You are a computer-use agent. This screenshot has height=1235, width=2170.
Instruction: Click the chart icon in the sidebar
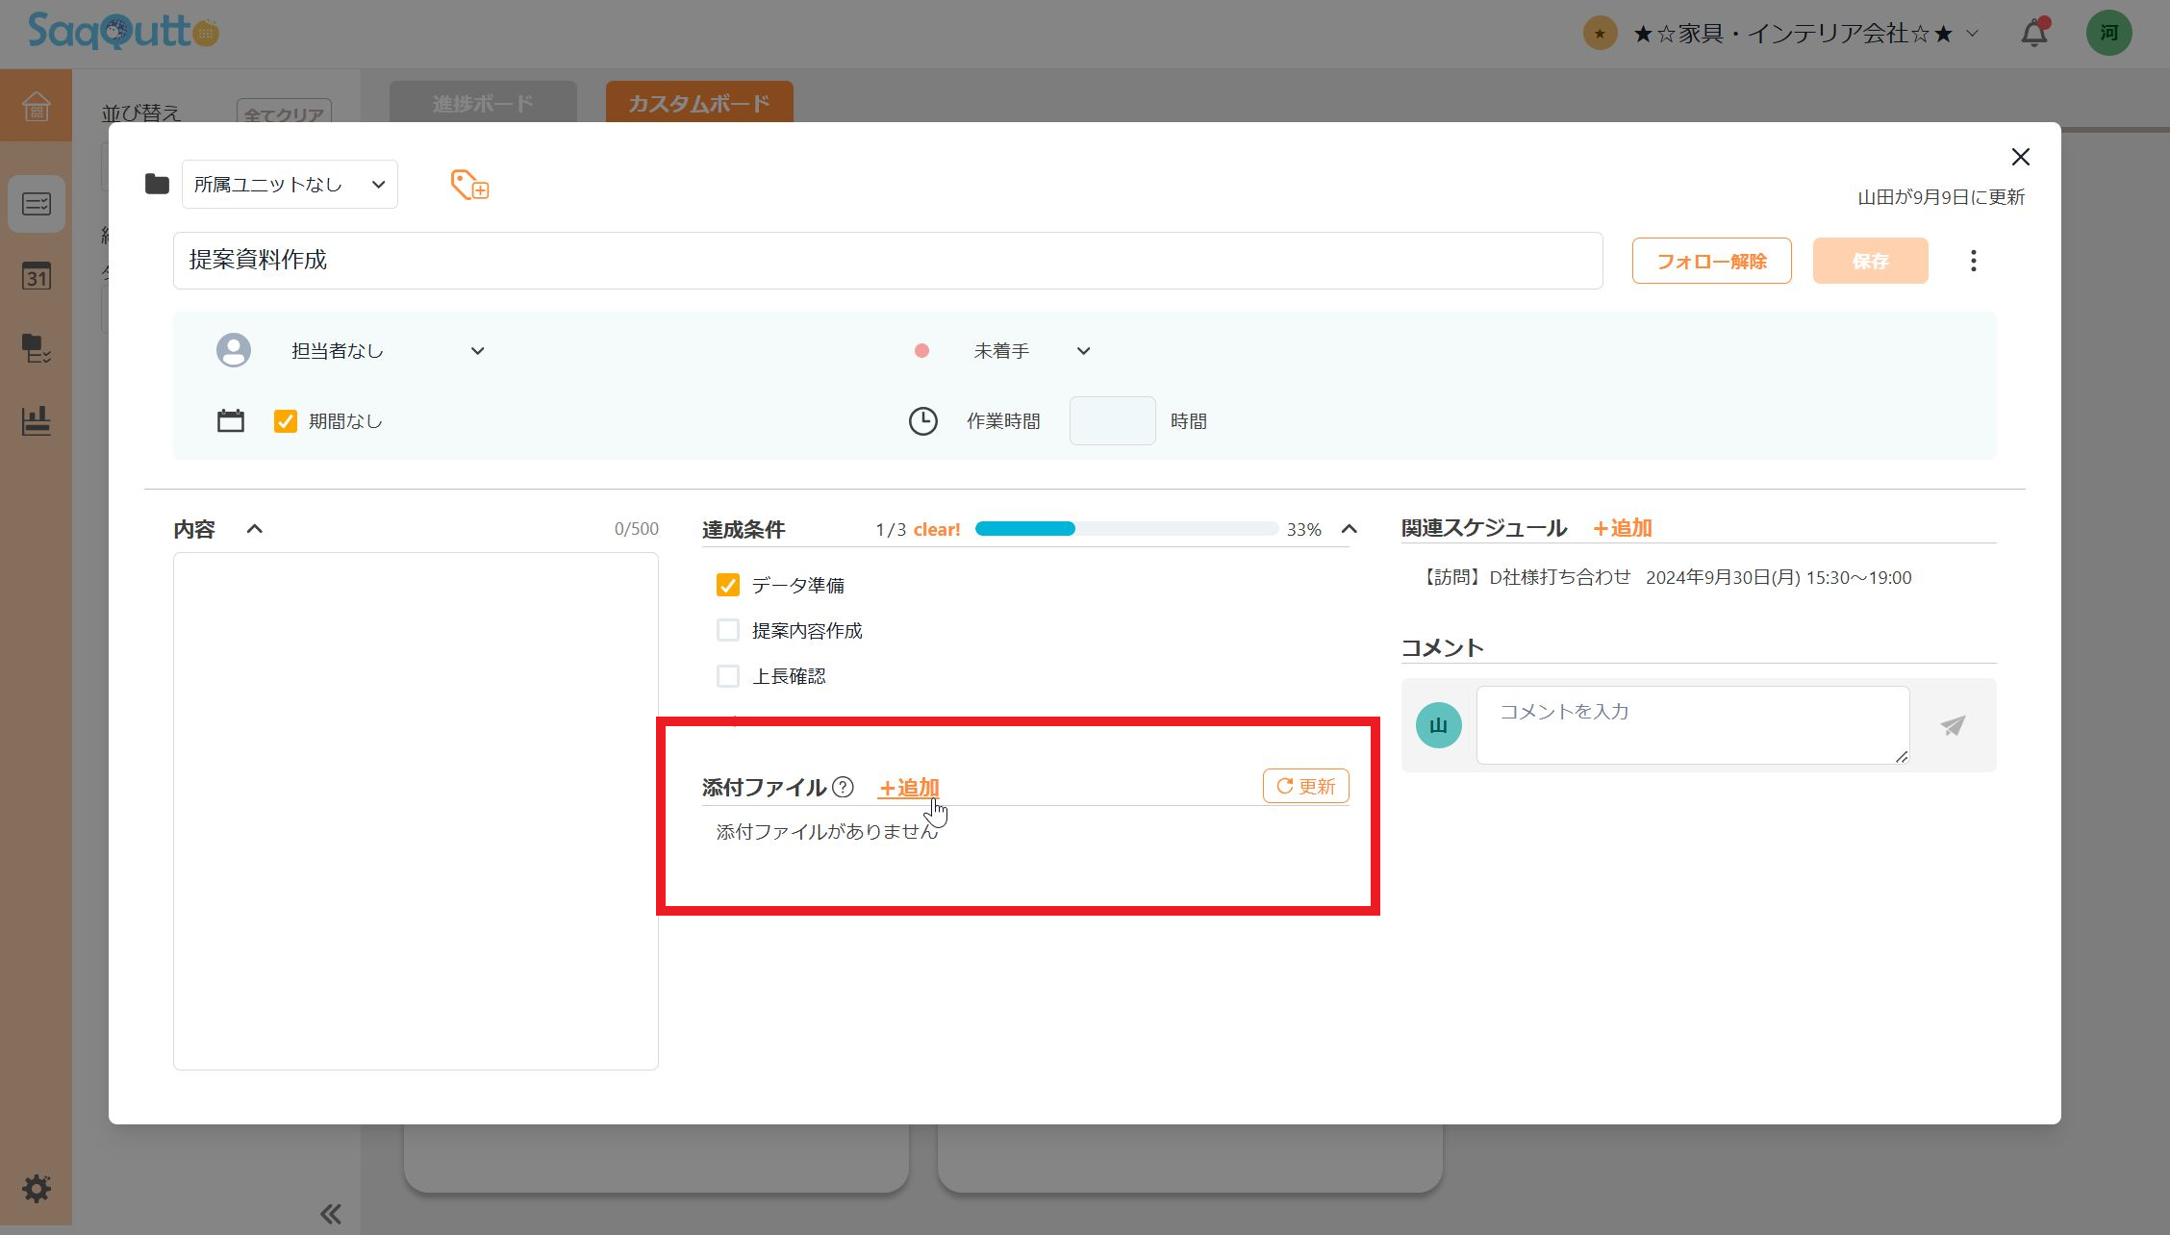(x=37, y=420)
